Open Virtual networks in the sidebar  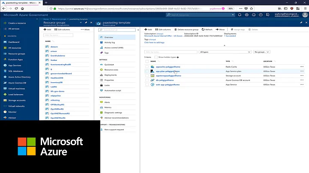pyautogui.click(x=16, y=106)
